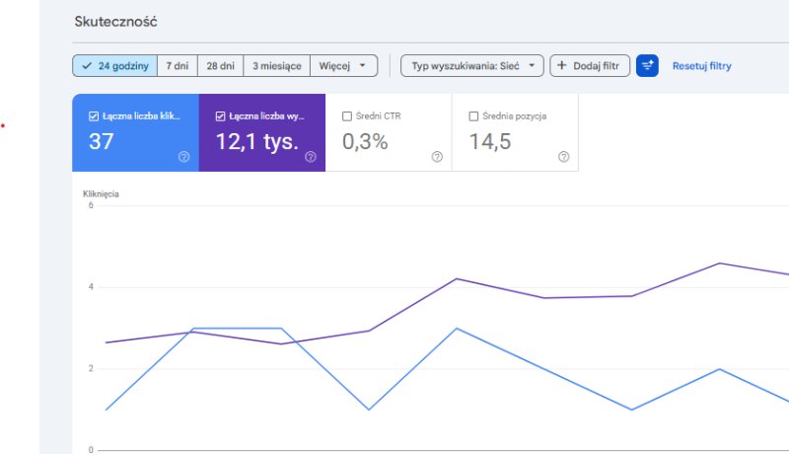Viewport: 789px width, 454px height.
Task: Click the blue filter sparkle icon button
Action: 647,66
